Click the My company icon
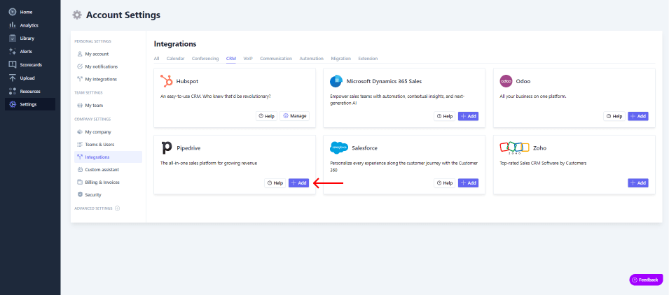Image resolution: width=669 pixels, height=295 pixels. 80,132
